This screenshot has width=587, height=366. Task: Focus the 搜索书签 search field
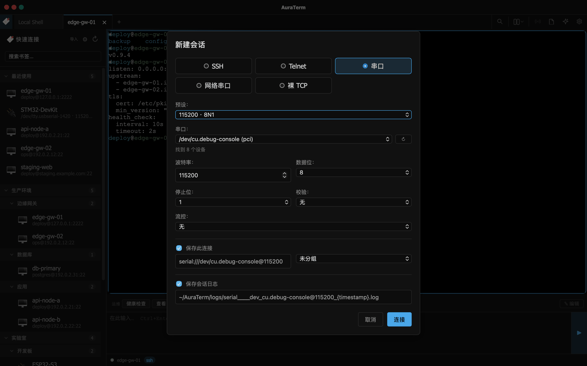(53, 57)
